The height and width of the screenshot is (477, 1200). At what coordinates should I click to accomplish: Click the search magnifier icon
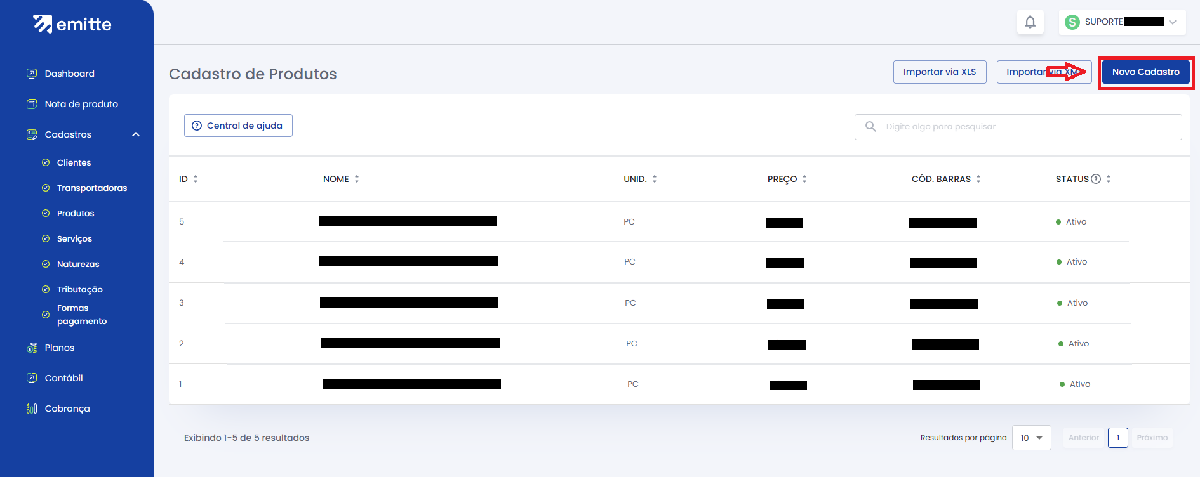870,127
